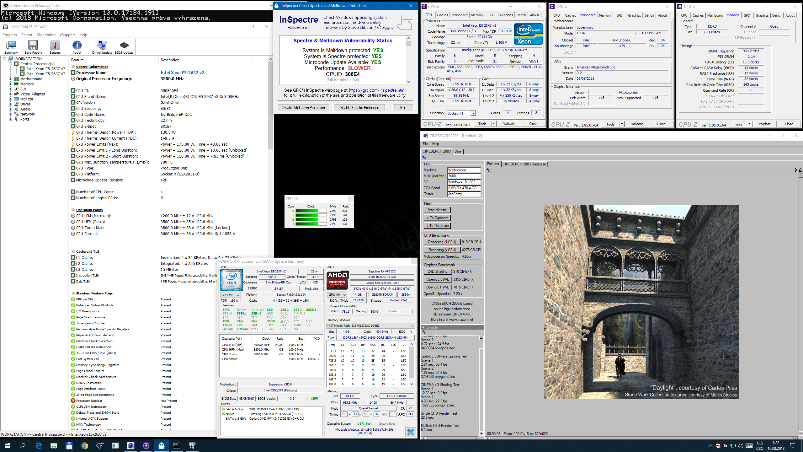Click Machine field containing Workstation
The width and height of the screenshot is (803, 452).
click(x=464, y=170)
